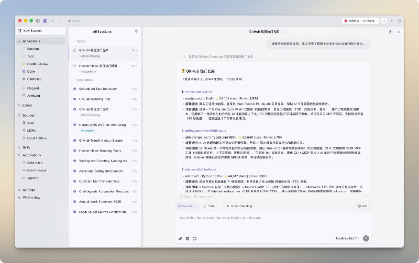Open the Github Trending label dropdown above input
Image resolution: width=419 pixels, height=263 pixels.
240,206
